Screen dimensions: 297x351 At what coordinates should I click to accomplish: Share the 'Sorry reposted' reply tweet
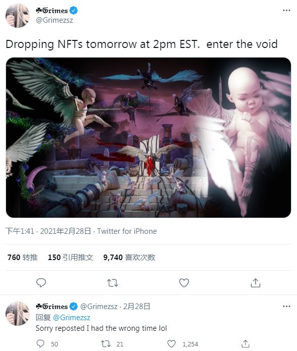click(x=245, y=343)
